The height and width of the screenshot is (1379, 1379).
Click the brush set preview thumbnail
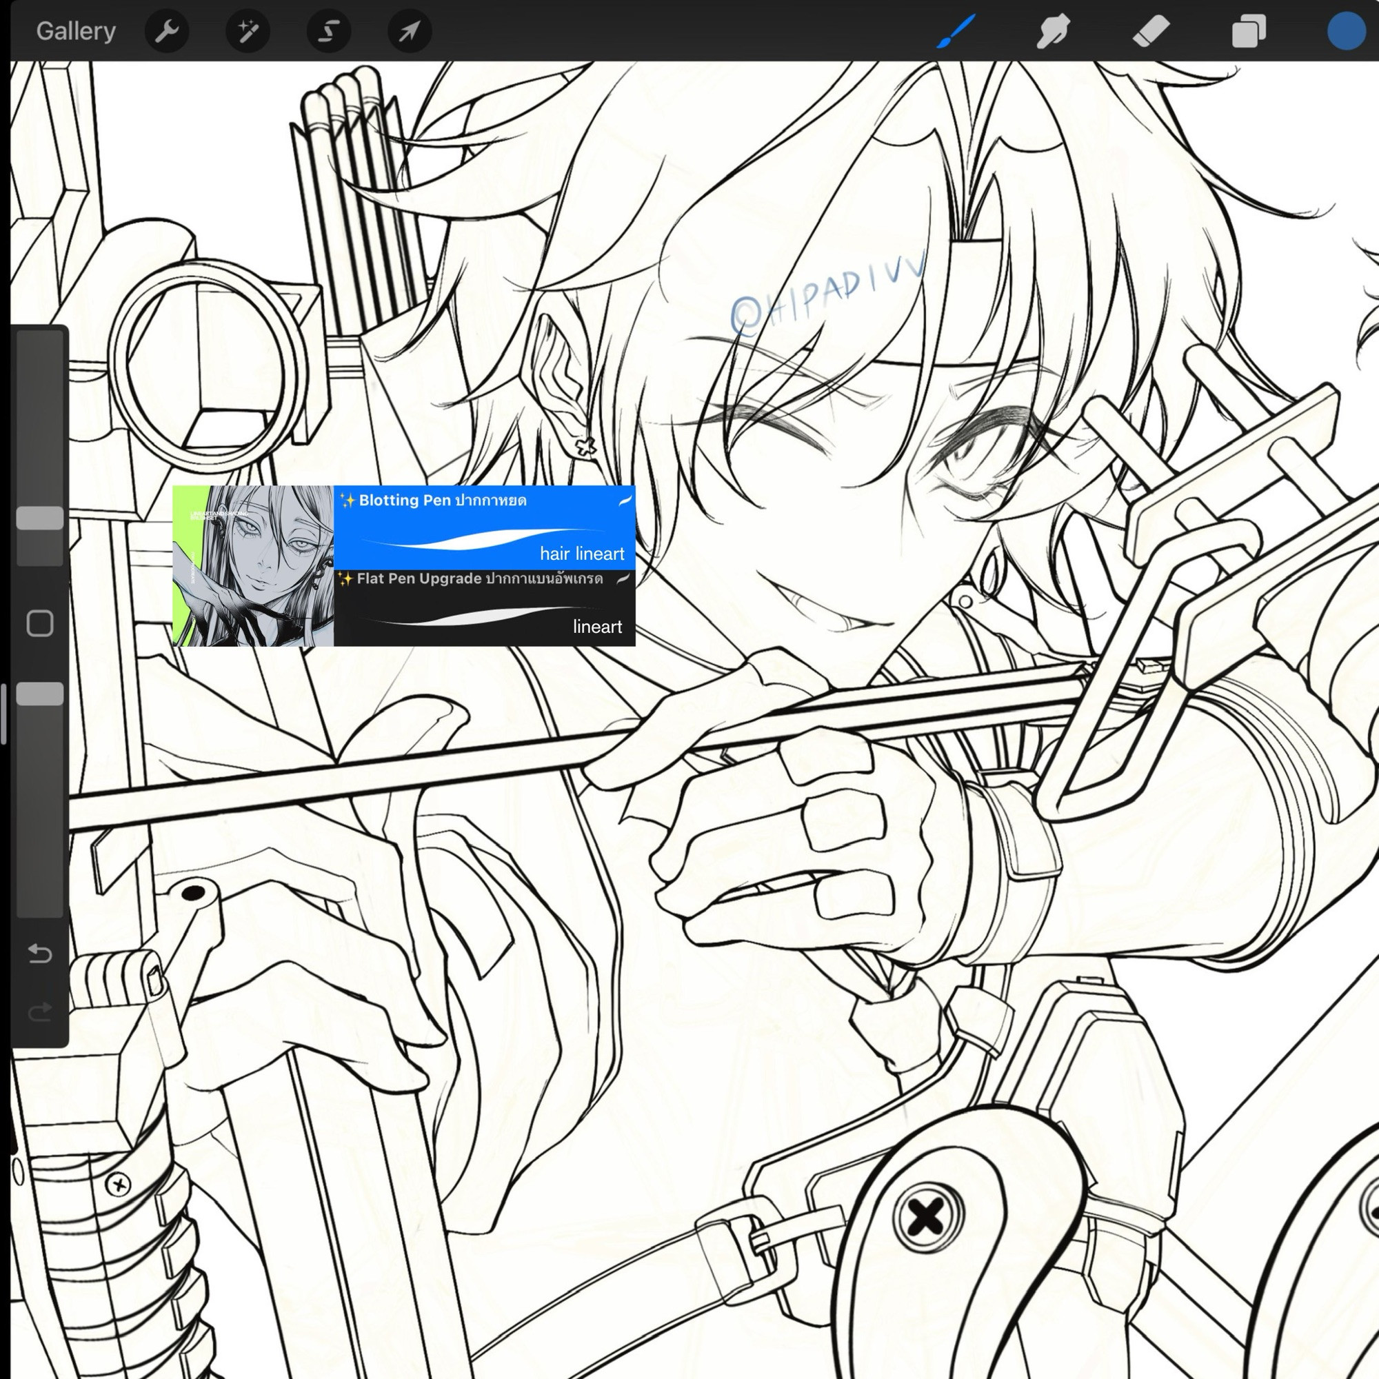click(253, 566)
